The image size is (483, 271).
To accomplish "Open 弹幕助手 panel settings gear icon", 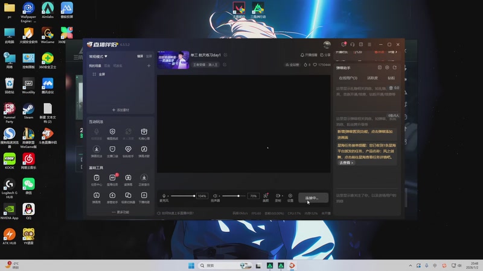I will 387,67.
